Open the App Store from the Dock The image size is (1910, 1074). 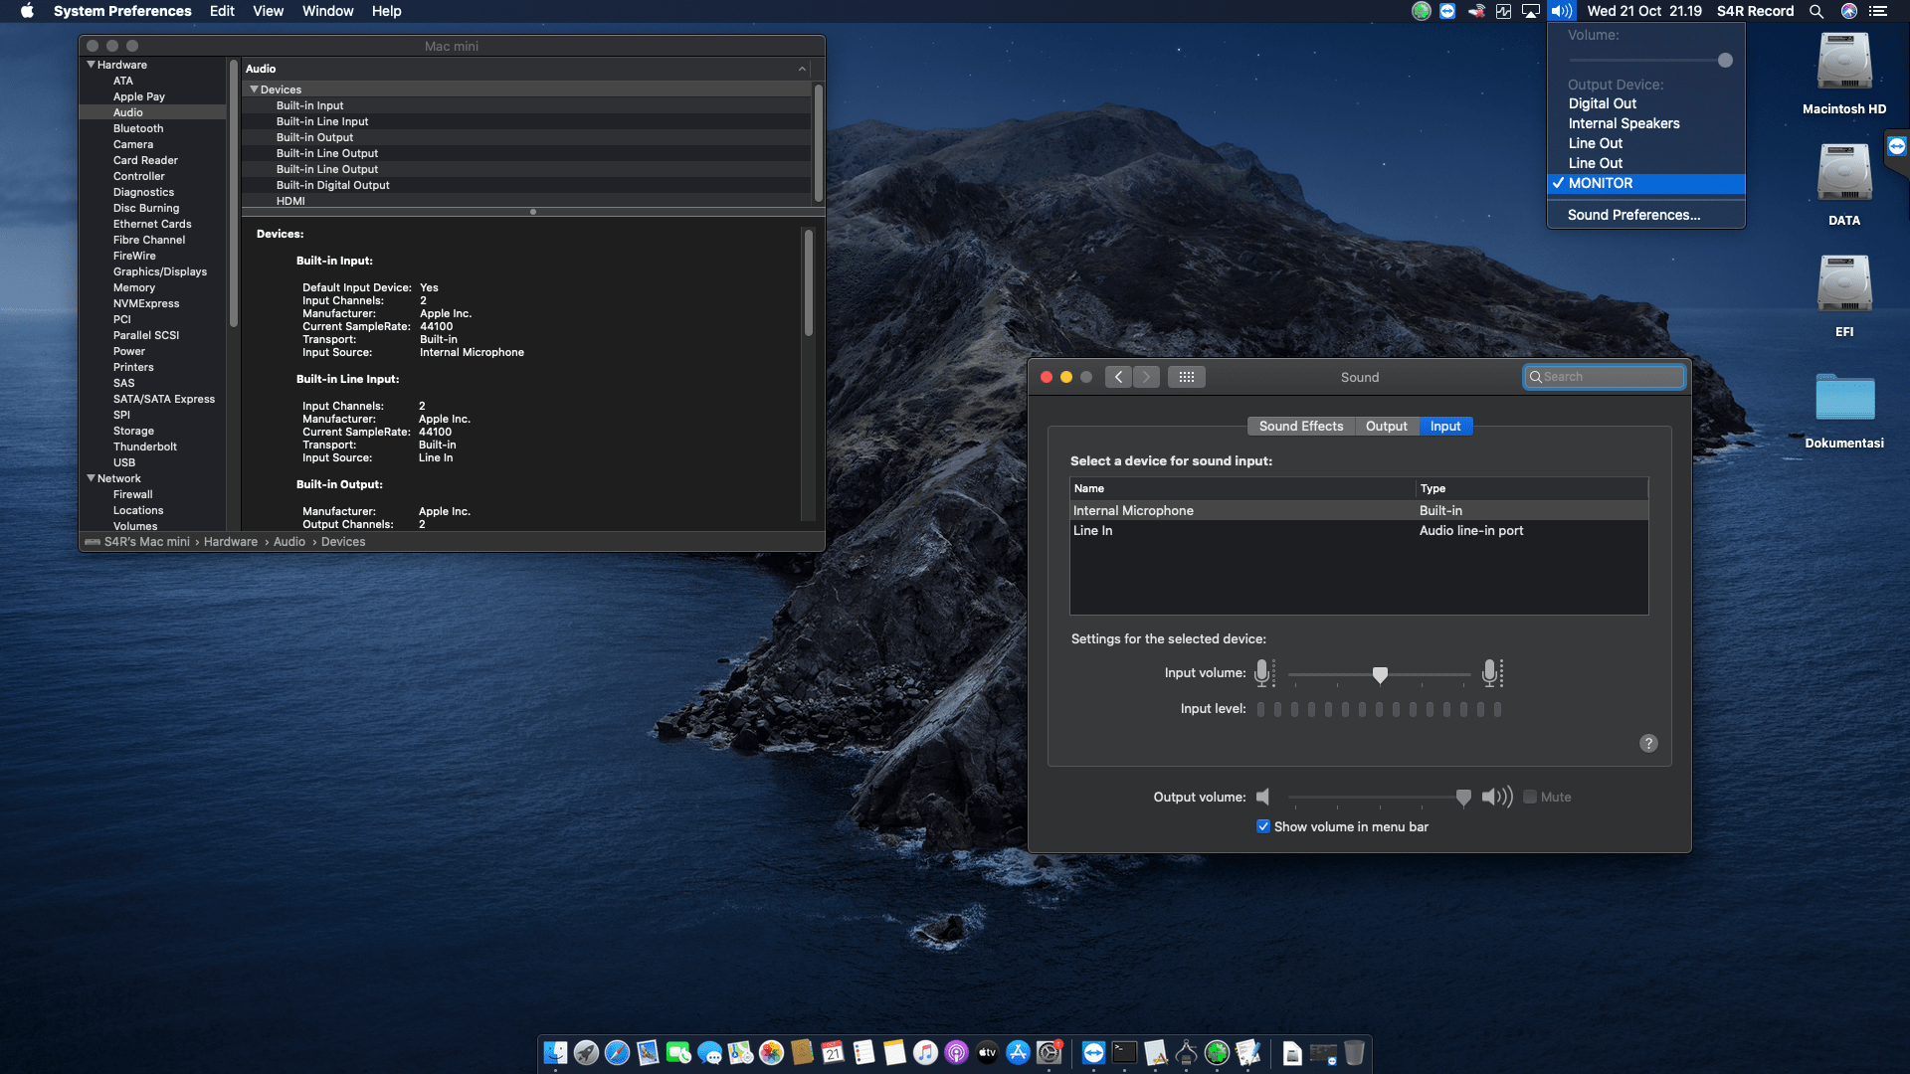(x=1018, y=1052)
